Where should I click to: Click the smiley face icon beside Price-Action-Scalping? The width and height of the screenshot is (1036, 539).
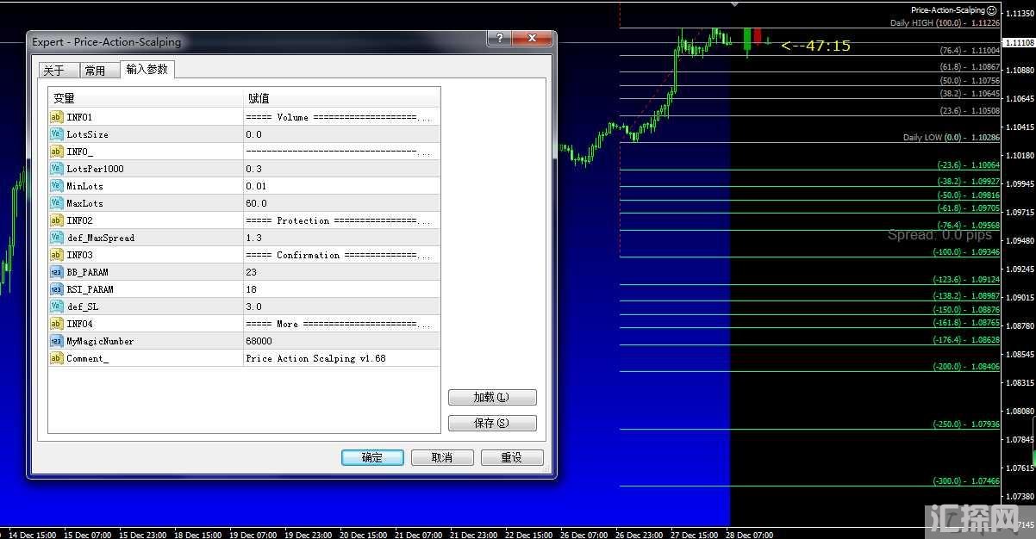(991, 10)
